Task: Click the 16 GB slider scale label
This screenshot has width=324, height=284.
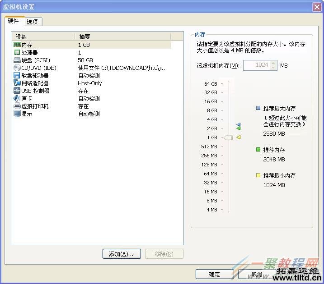Action: pos(211,101)
